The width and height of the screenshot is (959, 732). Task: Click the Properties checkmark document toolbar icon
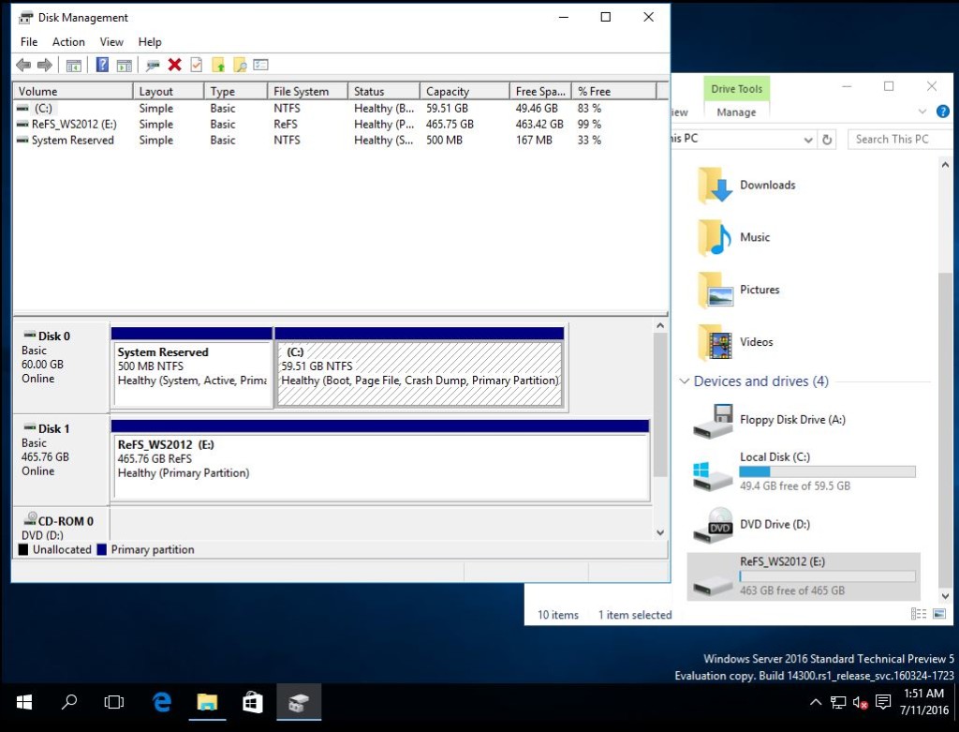point(196,65)
